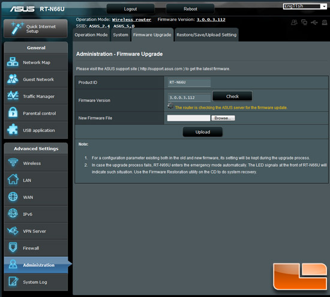
Task: Open Traffic Manager menu item
Action: coord(36,96)
